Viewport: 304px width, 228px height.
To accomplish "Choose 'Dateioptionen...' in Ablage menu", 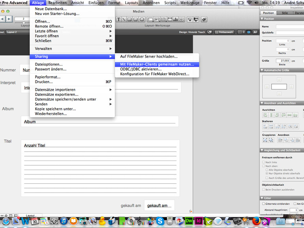I will coord(72,64).
